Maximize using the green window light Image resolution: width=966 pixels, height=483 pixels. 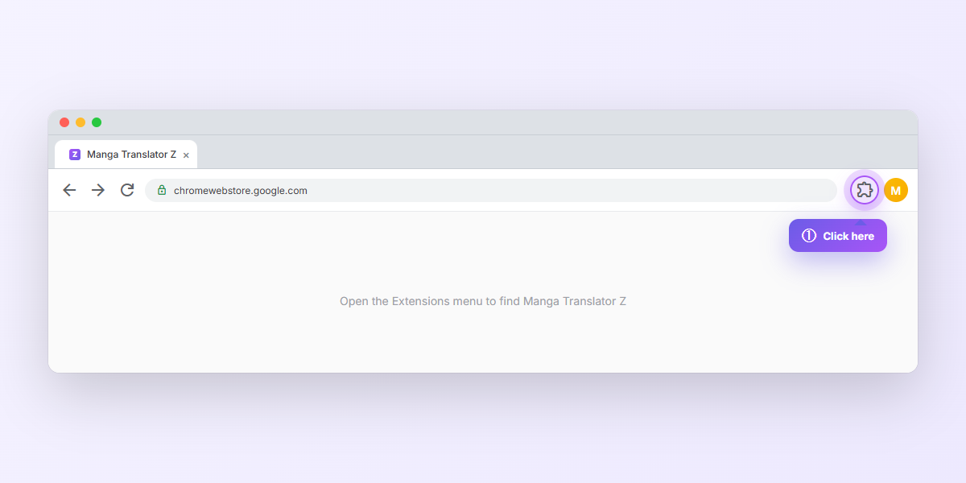97,122
